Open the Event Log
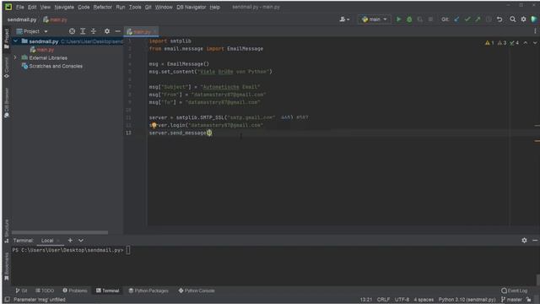 click(515, 290)
